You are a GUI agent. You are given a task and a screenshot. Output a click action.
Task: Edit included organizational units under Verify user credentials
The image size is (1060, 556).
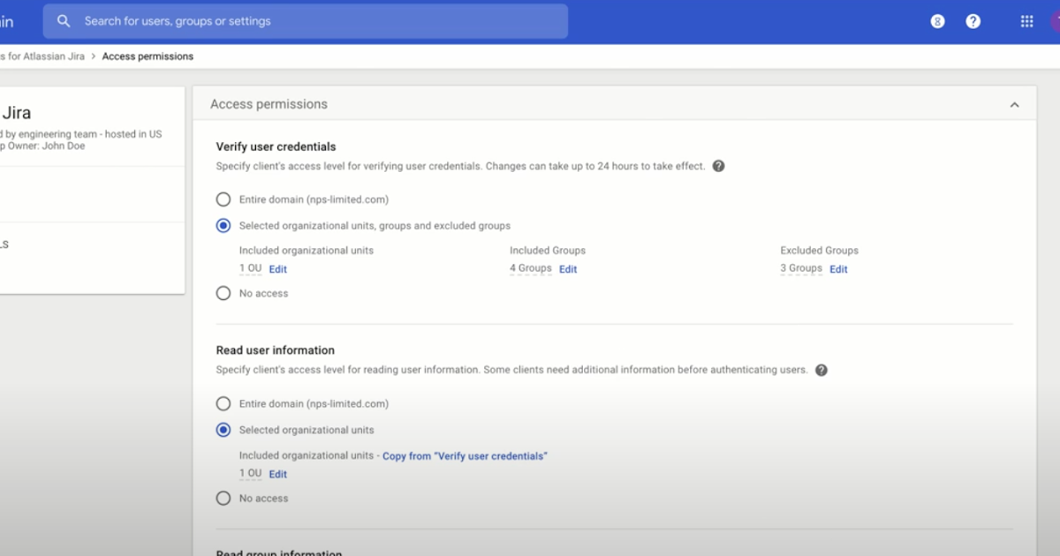[x=278, y=269]
